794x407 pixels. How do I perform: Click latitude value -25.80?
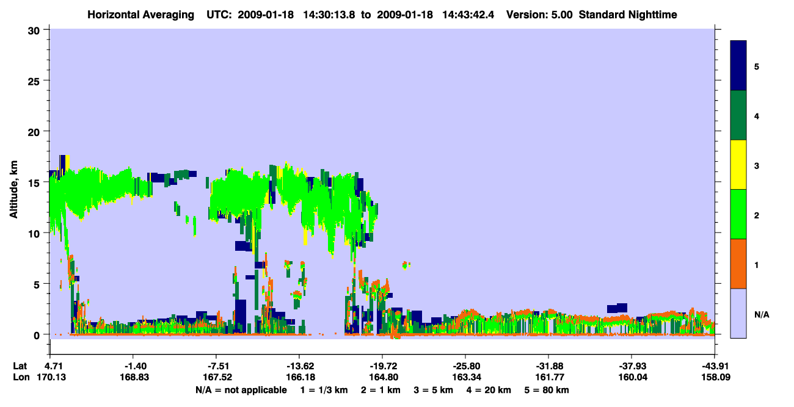(x=465, y=366)
